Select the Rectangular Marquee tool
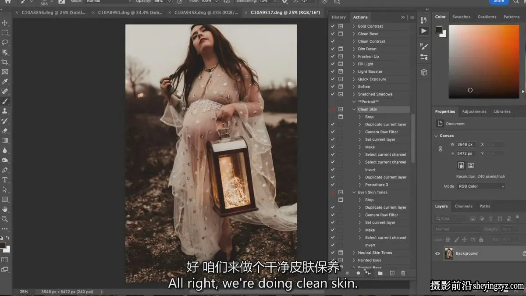 coord(5,33)
